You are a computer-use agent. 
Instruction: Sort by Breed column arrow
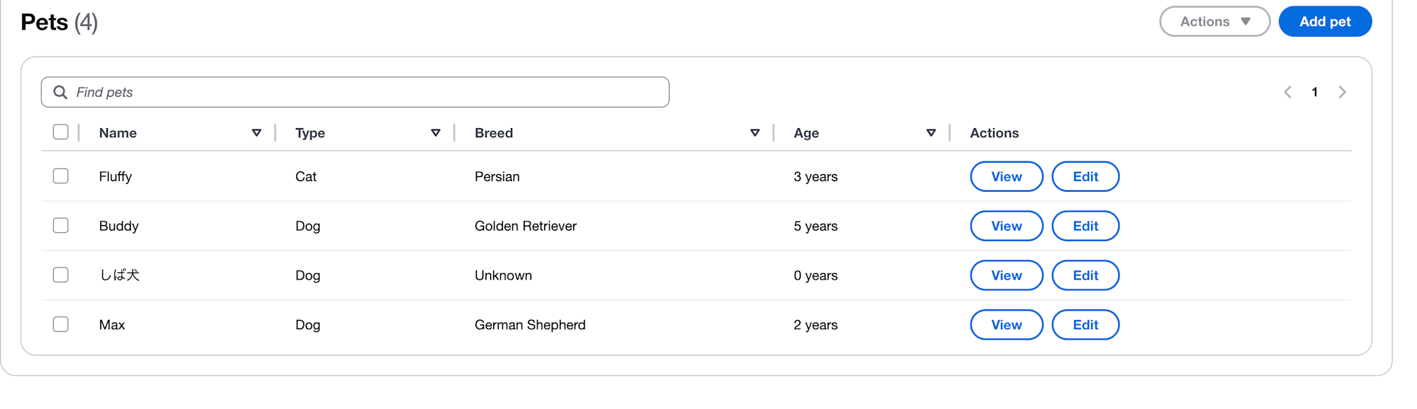click(x=755, y=133)
